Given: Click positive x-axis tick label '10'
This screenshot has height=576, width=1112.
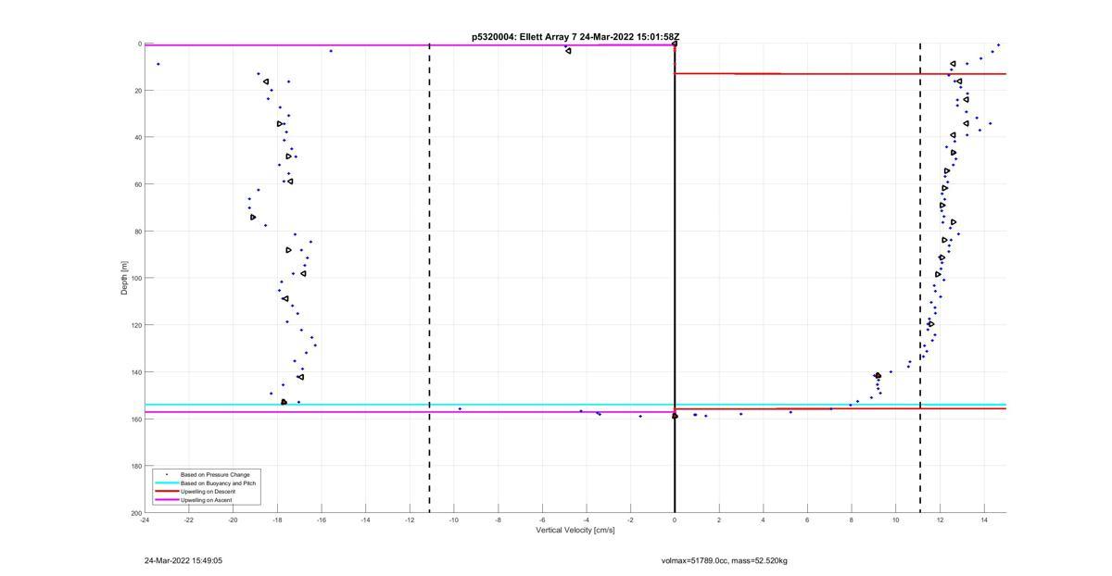Looking at the screenshot, I should click(895, 520).
